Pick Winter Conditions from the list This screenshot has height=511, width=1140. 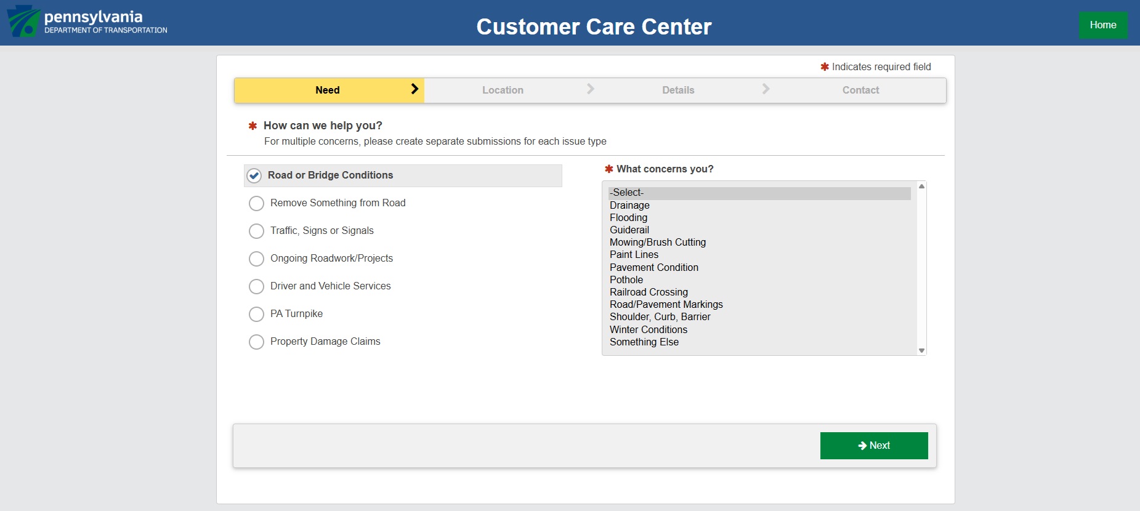(x=648, y=329)
